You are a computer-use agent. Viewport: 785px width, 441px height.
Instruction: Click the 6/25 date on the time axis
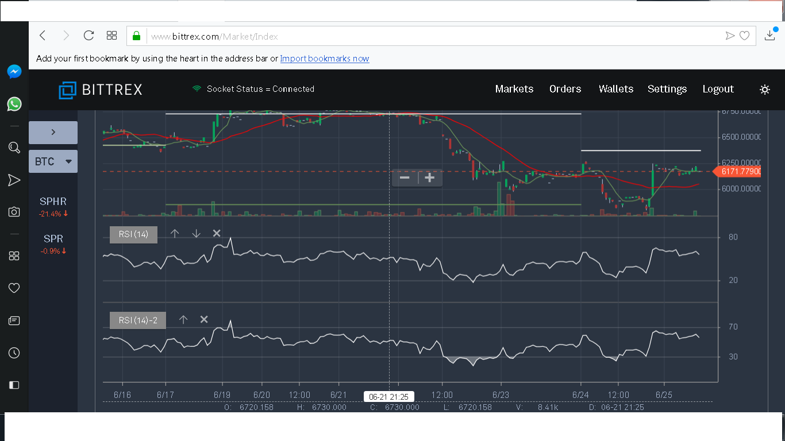[664, 395]
